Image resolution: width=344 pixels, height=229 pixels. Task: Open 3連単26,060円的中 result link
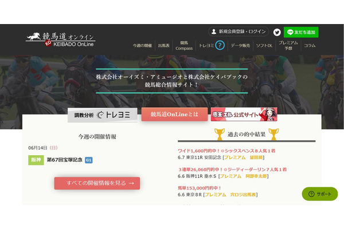(232, 169)
